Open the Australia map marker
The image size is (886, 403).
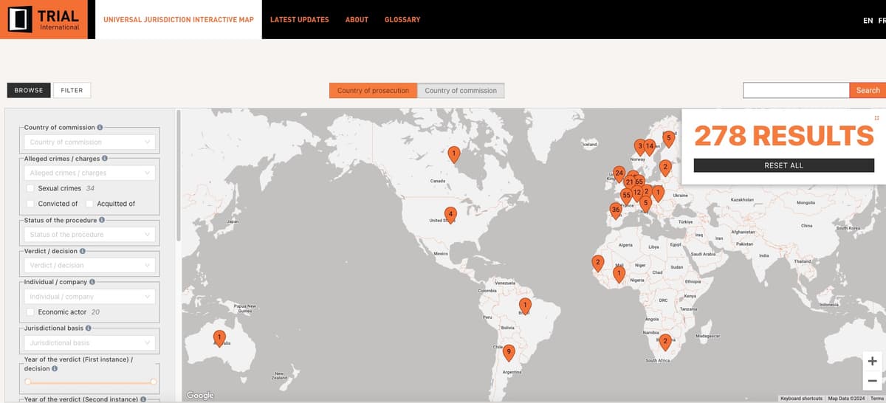click(219, 338)
